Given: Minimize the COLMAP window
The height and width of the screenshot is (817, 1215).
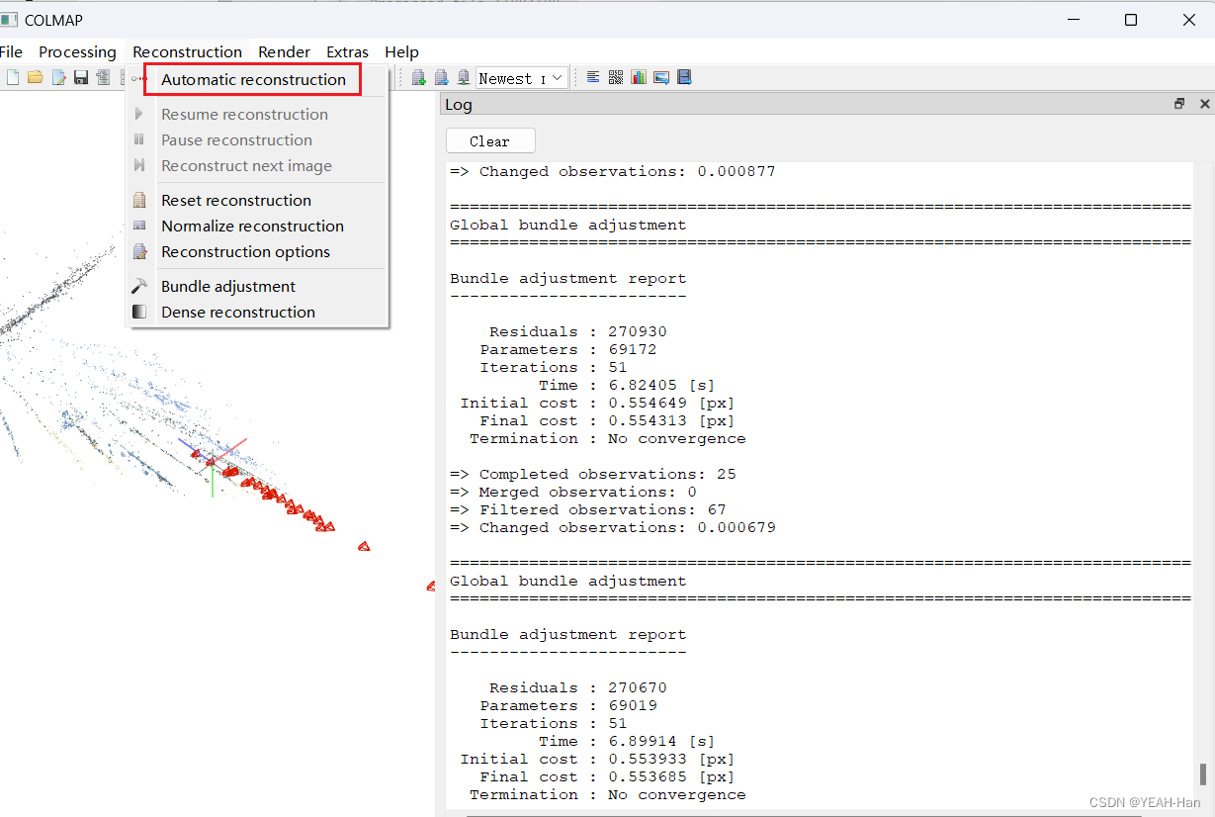Looking at the screenshot, I should click(x=1075, y=20).
